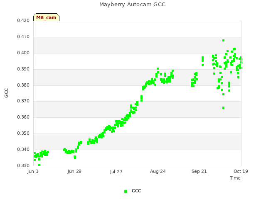This screenshot has width=266, height=199.
Task: Click the 0.370 y-axis value
Action: click(x=23, y=101)
